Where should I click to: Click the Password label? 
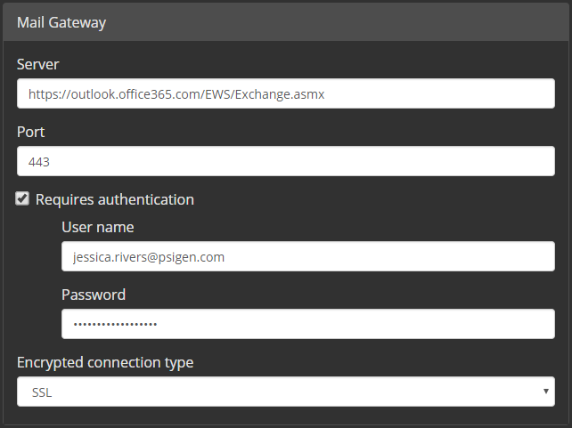[x=94, y=295]
